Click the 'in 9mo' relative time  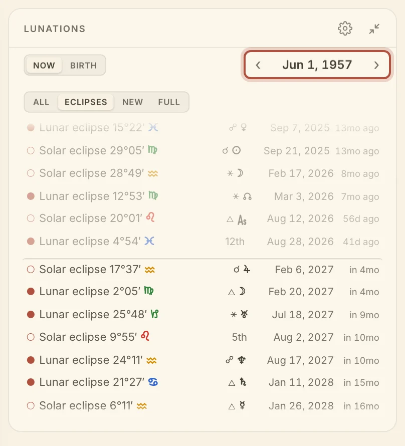[x=364, y=315]
